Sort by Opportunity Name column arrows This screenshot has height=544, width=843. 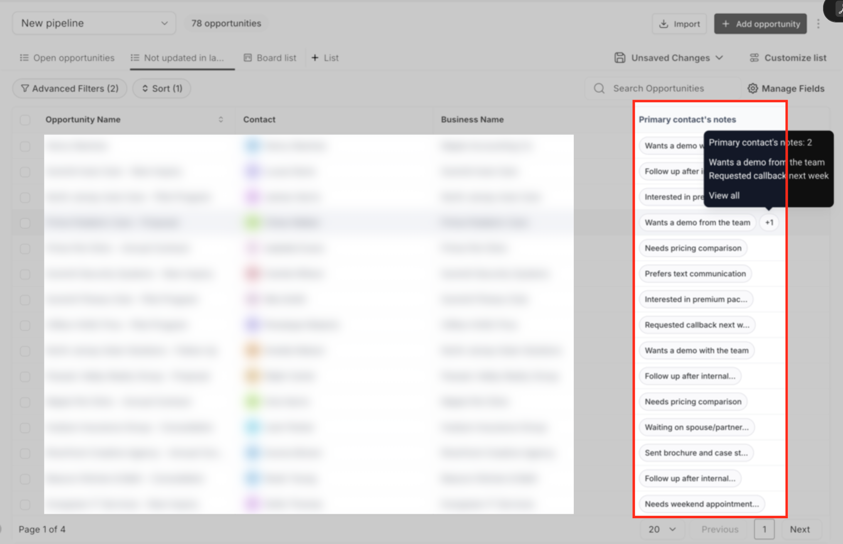tap(221, 120)
